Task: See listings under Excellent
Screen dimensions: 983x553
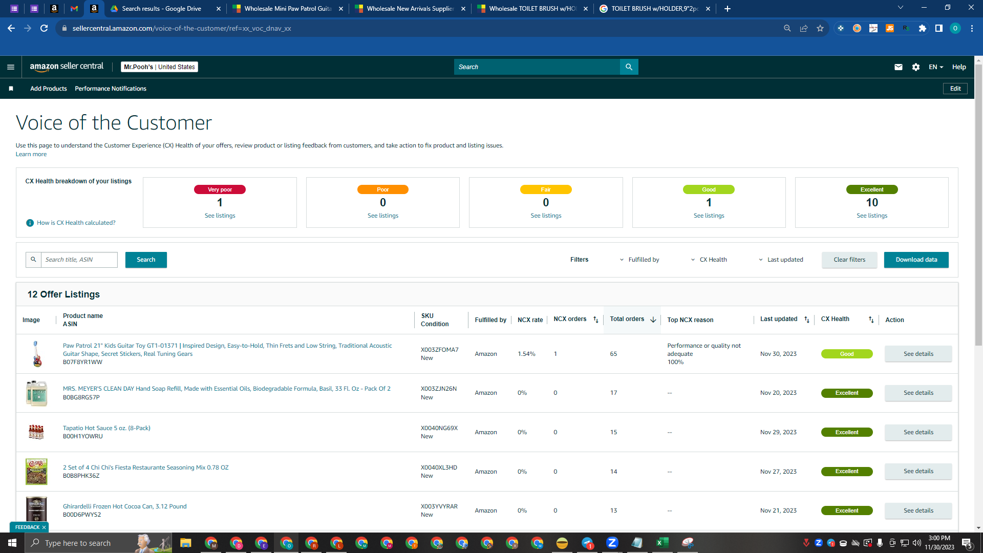Action: tap(872, 216)
